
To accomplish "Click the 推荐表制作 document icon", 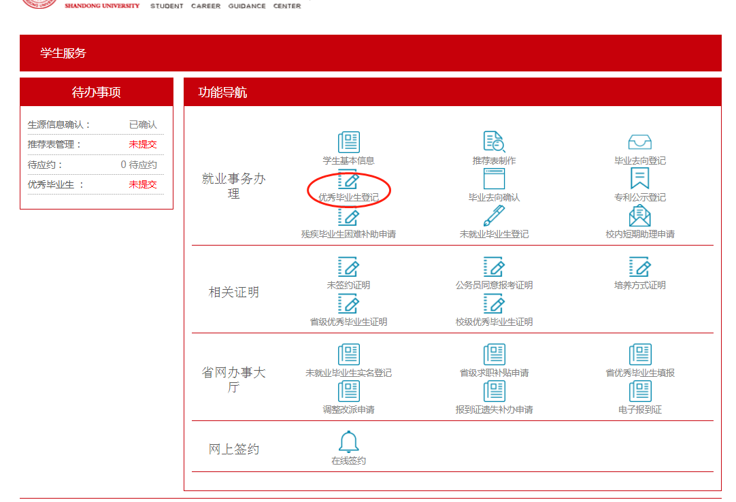I will (494, 142).
